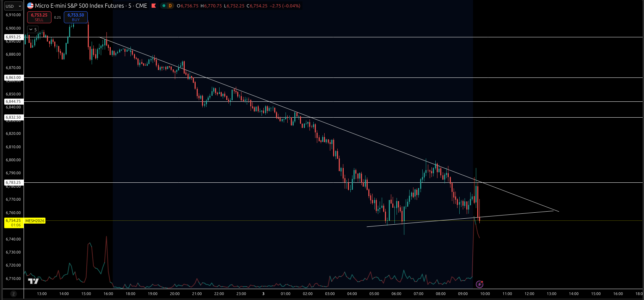Click the 6,760.00 price scale label
The width and height of the screenshot is (644, 300).
point(13,213)
